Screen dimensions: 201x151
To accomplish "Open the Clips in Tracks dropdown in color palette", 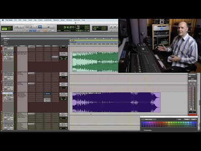I will (x=149, y=120).
